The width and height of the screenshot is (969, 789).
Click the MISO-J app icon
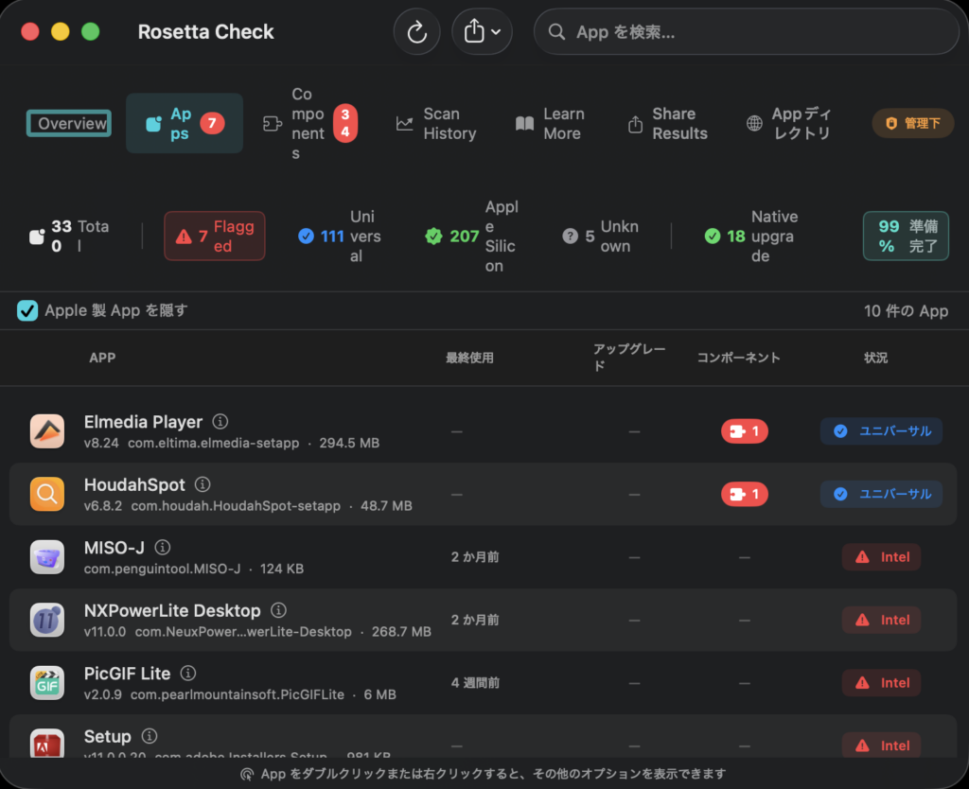47,556
